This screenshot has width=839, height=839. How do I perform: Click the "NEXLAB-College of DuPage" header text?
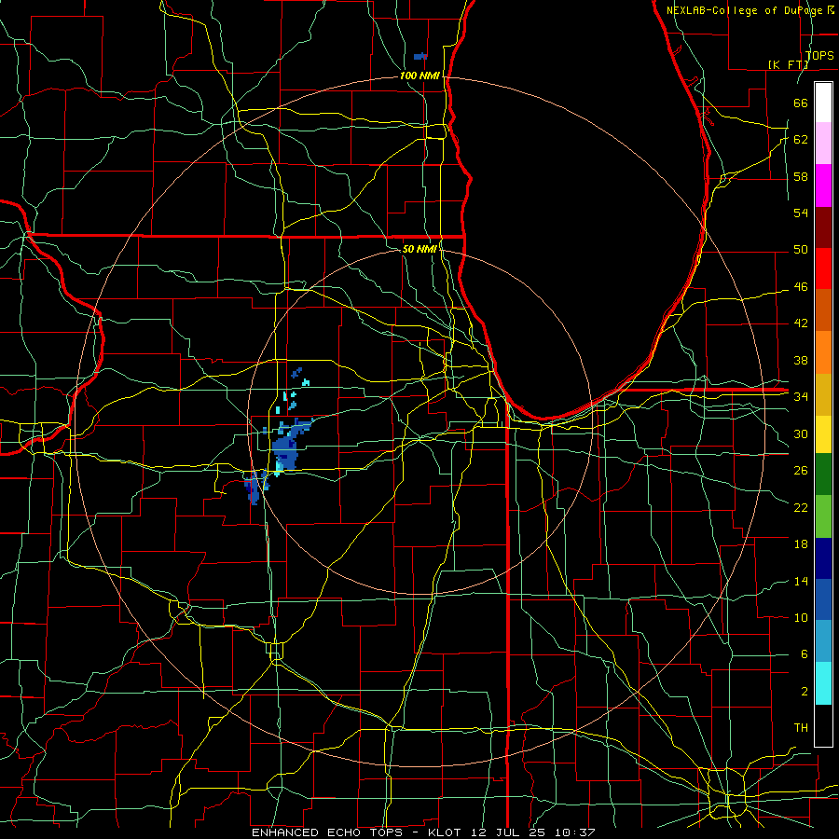(746, 10)
